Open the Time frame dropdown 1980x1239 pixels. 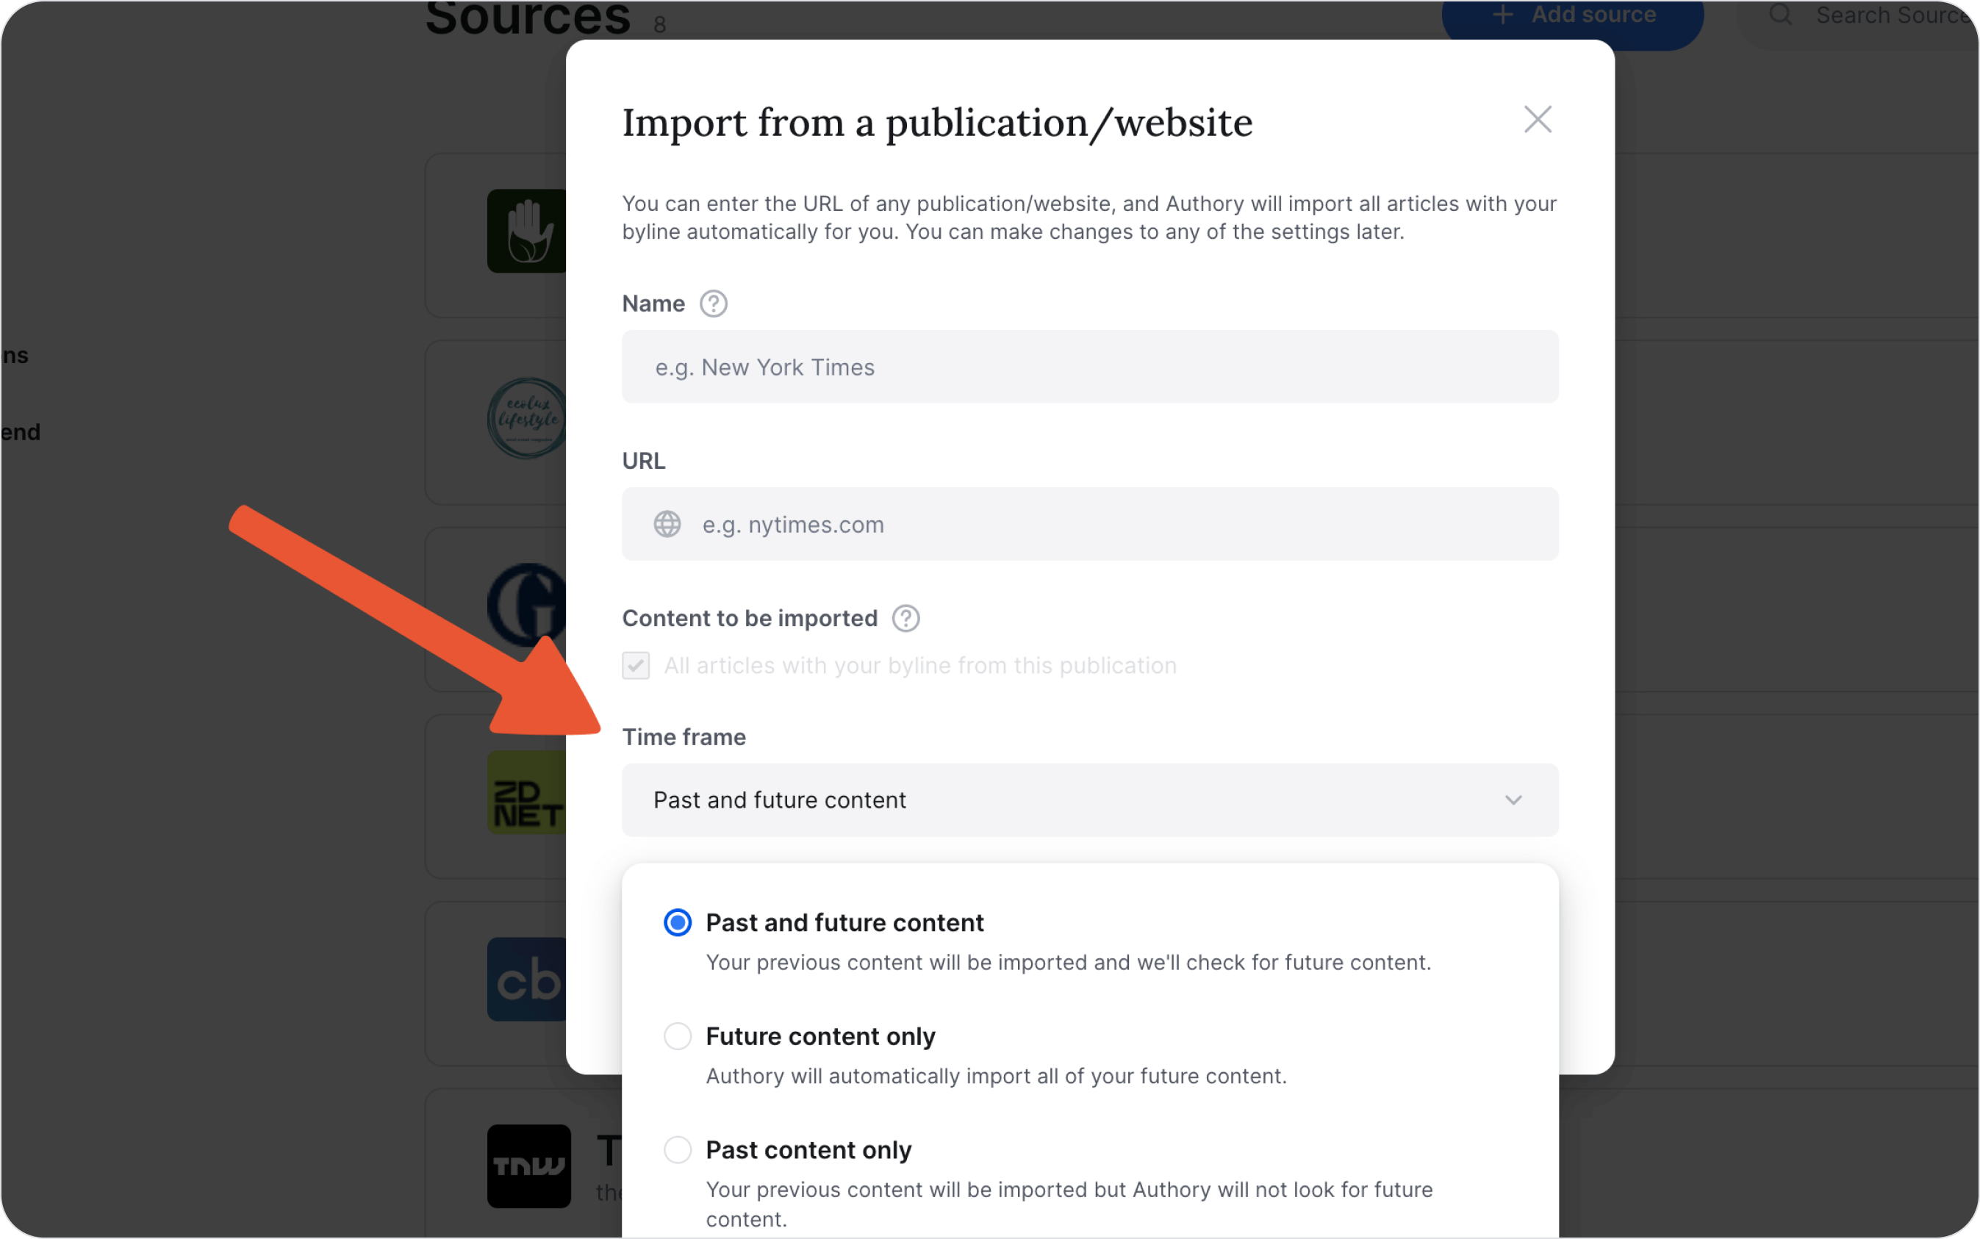coord(1090,800)
